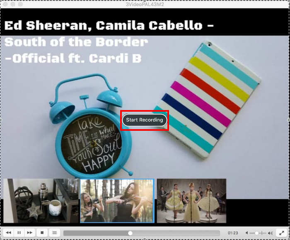Viewport: 290px width, 240px height.
Task: Select the violinists in forest thumbnail
Action: click(117, 201)
